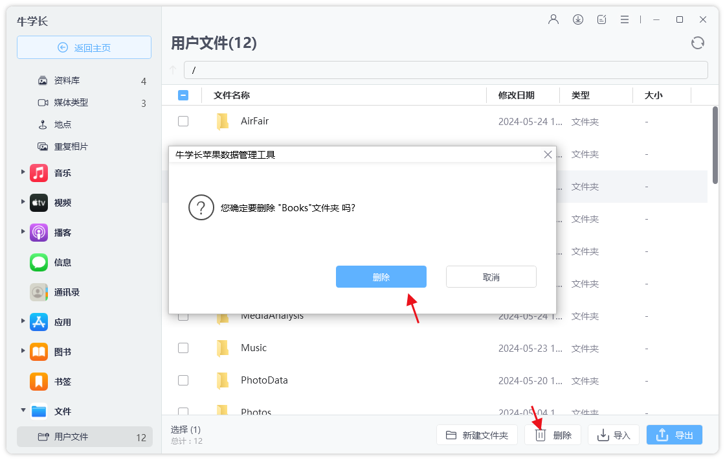This screenshot has width=725, height=460.
Task: Check the AirFair folder checkbox
Action: pyautogui.click(x=183, y=121)
